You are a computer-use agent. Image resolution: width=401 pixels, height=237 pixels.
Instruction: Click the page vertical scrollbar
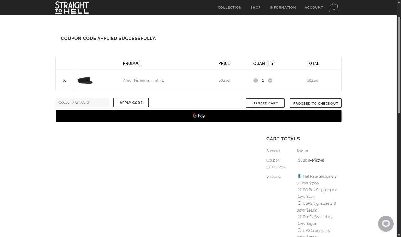[x=399, y=65]
